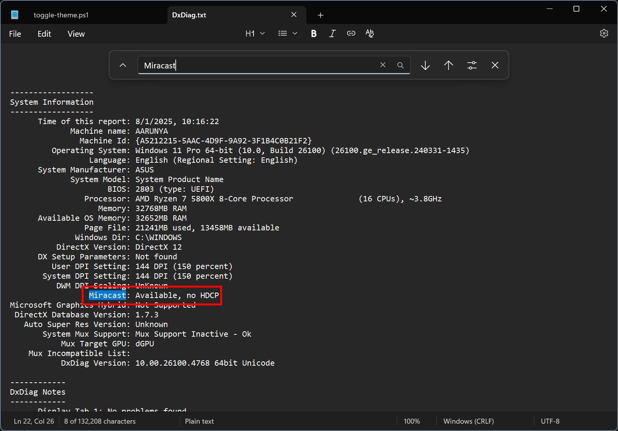Click the search magnifier icon
Viewport: 618px width, 431px height.
point(401,65)
